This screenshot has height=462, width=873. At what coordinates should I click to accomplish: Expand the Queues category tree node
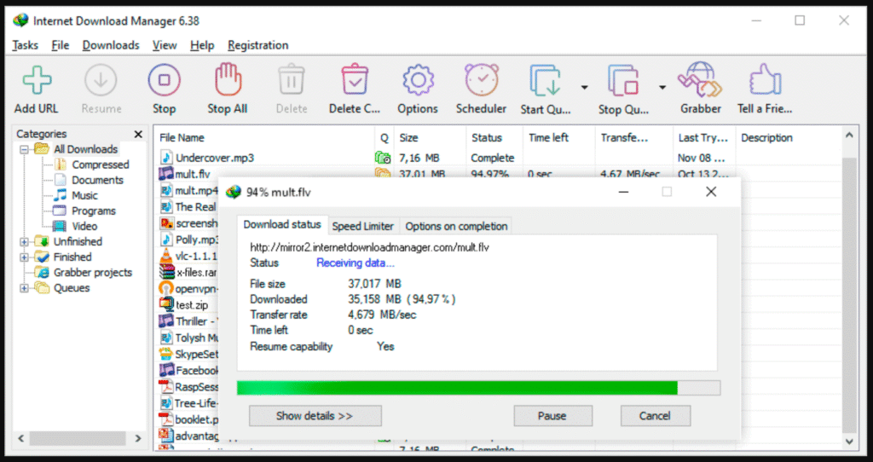(24, 288)
